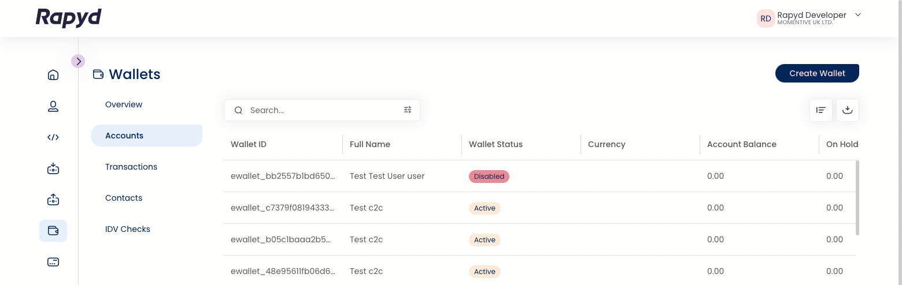Screen dimensions: 902x285
Task: Sort by Full Name column header
Action: click(x=370, y=144)
